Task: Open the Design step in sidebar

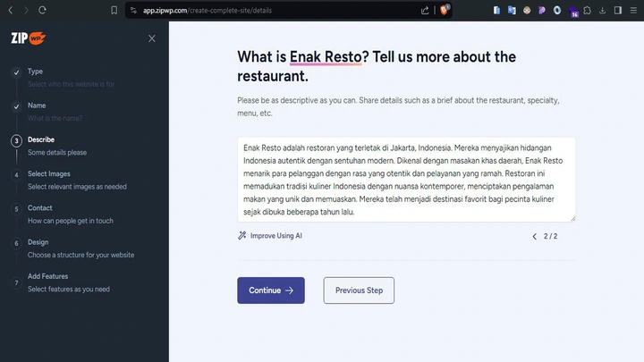Action: click(38, 242)
